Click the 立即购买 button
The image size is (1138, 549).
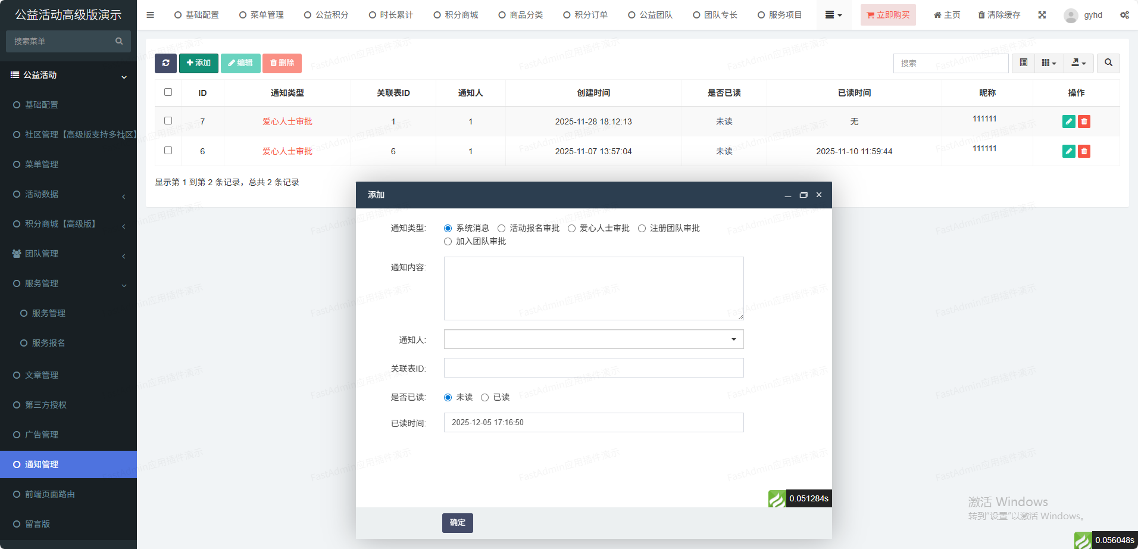pyautogui.click(x=887, y=15)
